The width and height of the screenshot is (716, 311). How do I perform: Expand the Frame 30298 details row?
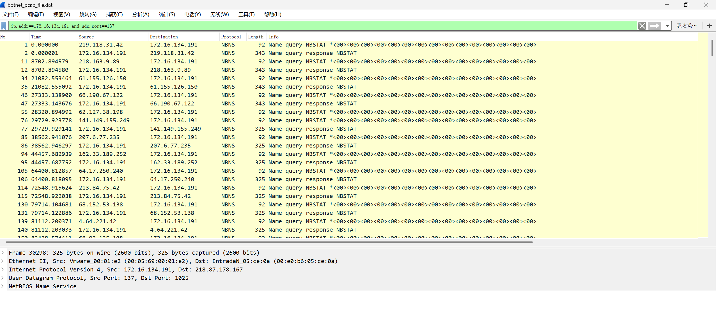tap(3, 253)
